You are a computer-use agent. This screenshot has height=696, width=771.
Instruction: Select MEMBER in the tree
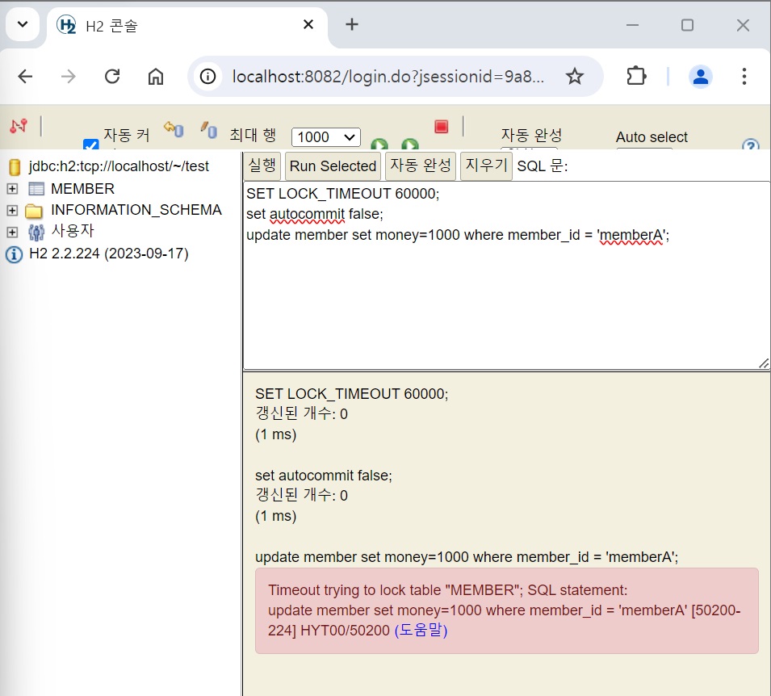[x=82, y=189]
